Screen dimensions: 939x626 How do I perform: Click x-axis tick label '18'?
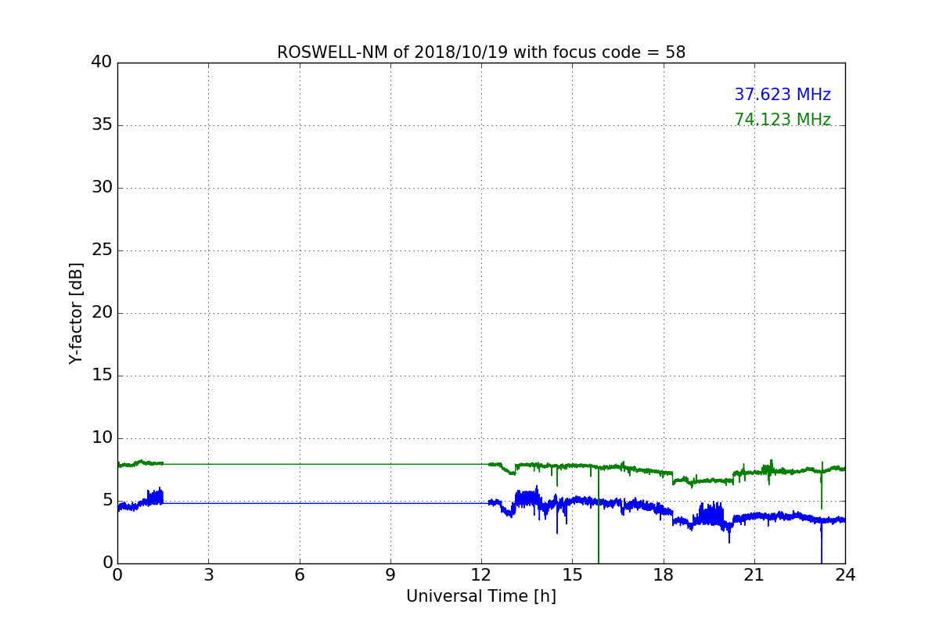(664, 575)
